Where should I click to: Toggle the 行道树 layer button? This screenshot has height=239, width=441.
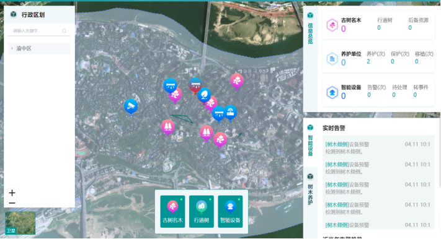click(x=202, y=212)
